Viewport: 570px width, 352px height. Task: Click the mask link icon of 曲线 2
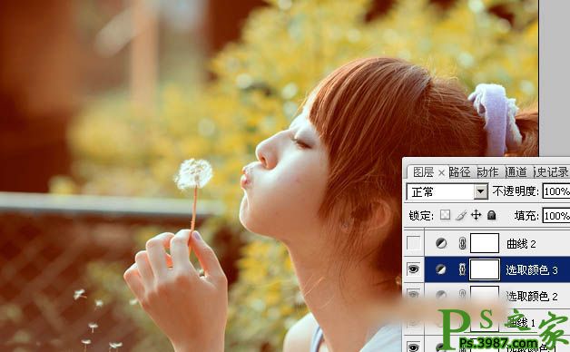tap(462, 243)
